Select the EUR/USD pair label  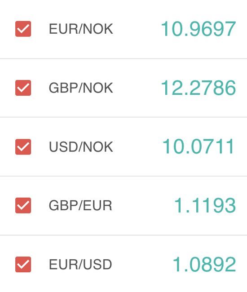point(80,265)
